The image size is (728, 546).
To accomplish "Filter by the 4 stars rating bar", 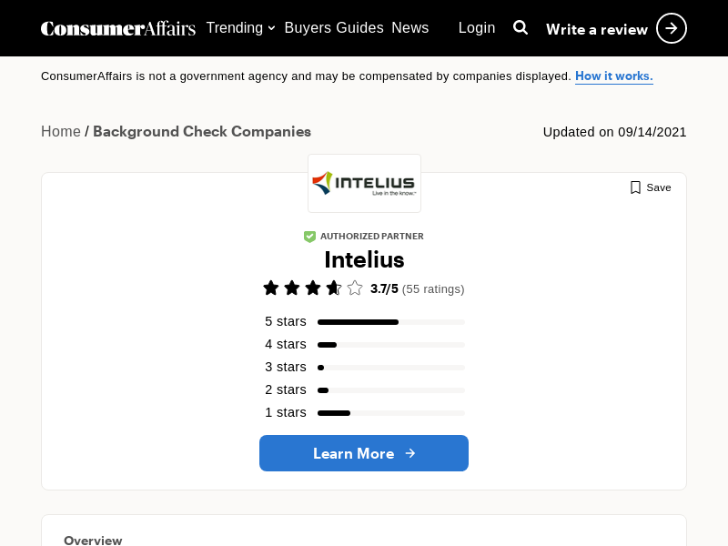I will coord(391,345).
